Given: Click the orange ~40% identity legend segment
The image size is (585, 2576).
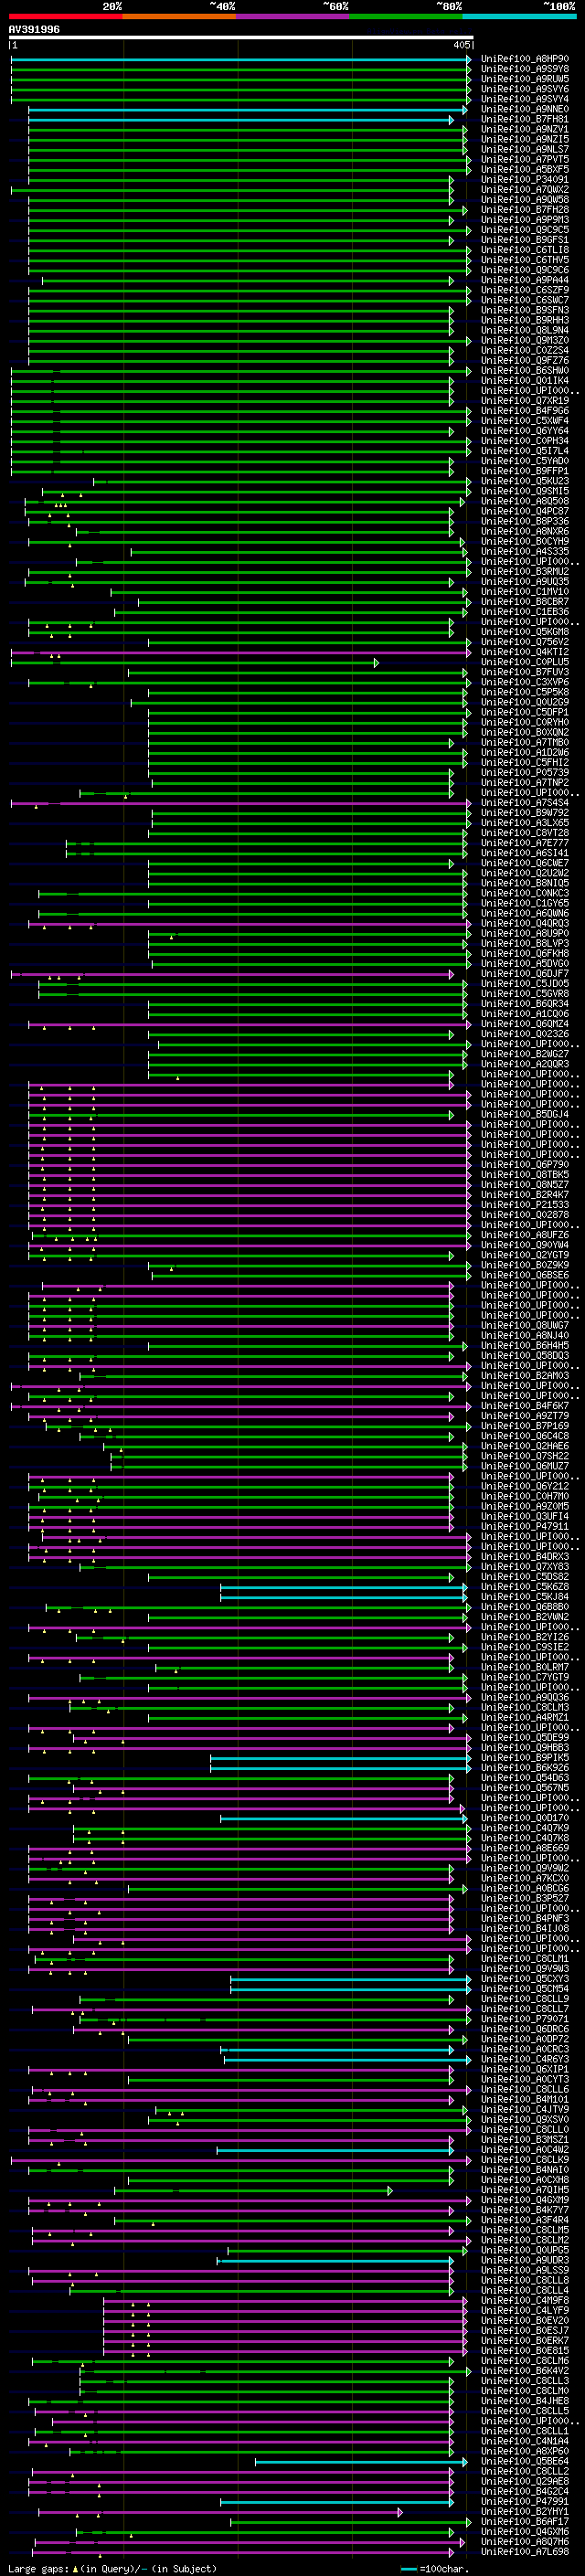Looking at the screenshot, I should 179,16.
